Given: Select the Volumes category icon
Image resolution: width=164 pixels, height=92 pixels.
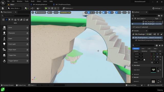Looking at the screenshot, I should 24,20.
